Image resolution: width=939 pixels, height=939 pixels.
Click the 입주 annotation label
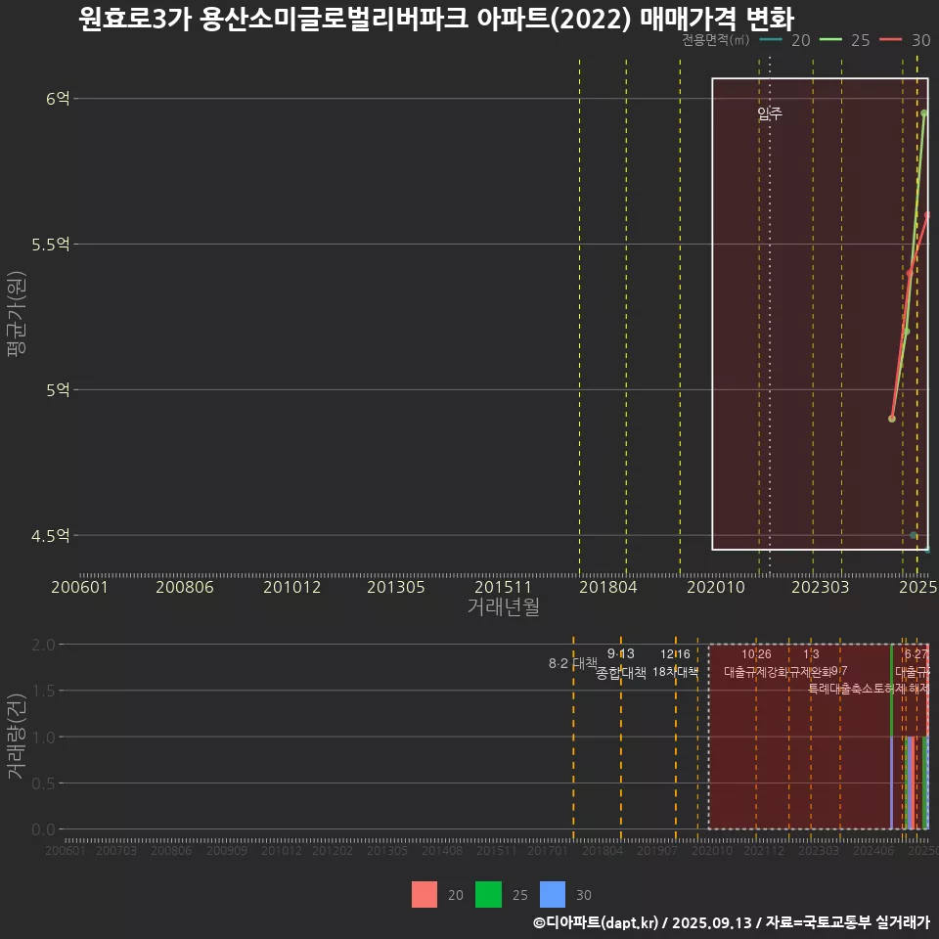tap(770, 113)
